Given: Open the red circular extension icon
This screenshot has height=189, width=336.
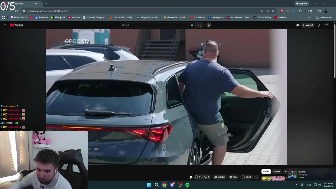Looking at the screenshot, I should tap(282, 11).
